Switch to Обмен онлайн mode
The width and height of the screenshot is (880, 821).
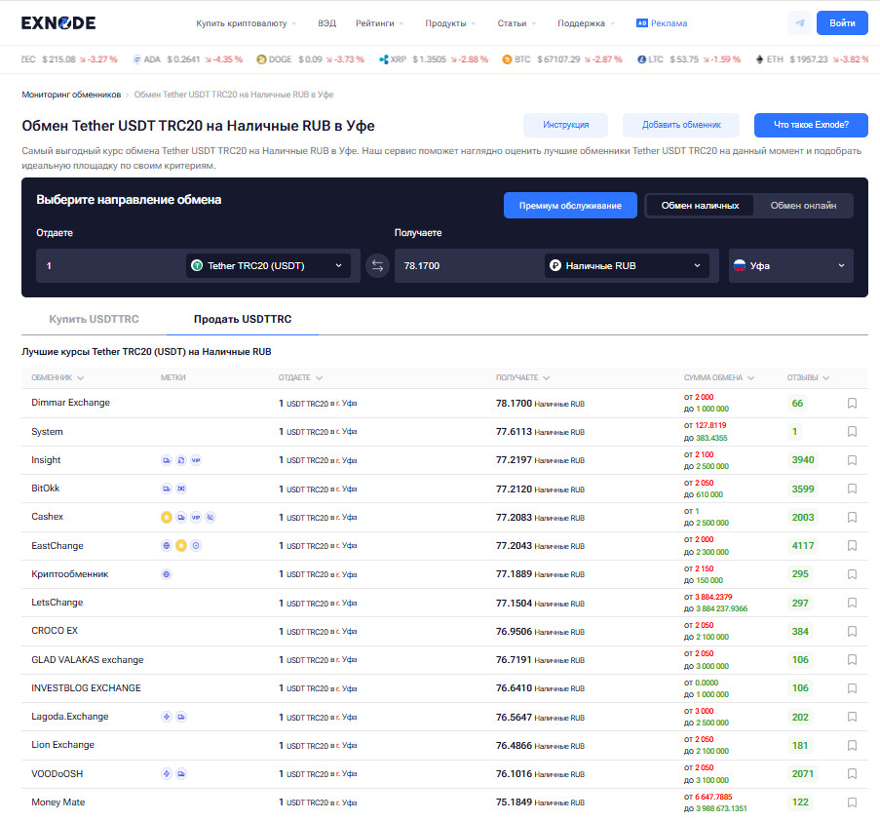pos(803,206)
